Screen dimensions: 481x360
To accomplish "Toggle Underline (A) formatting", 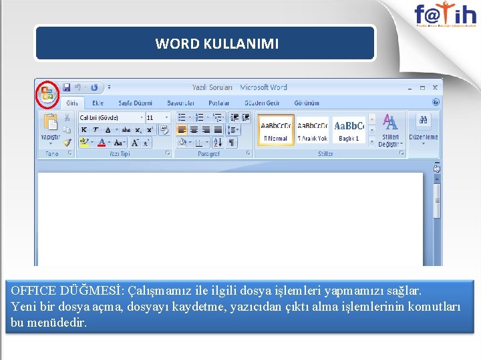I will pyautogui.click(x=108, y=130).
